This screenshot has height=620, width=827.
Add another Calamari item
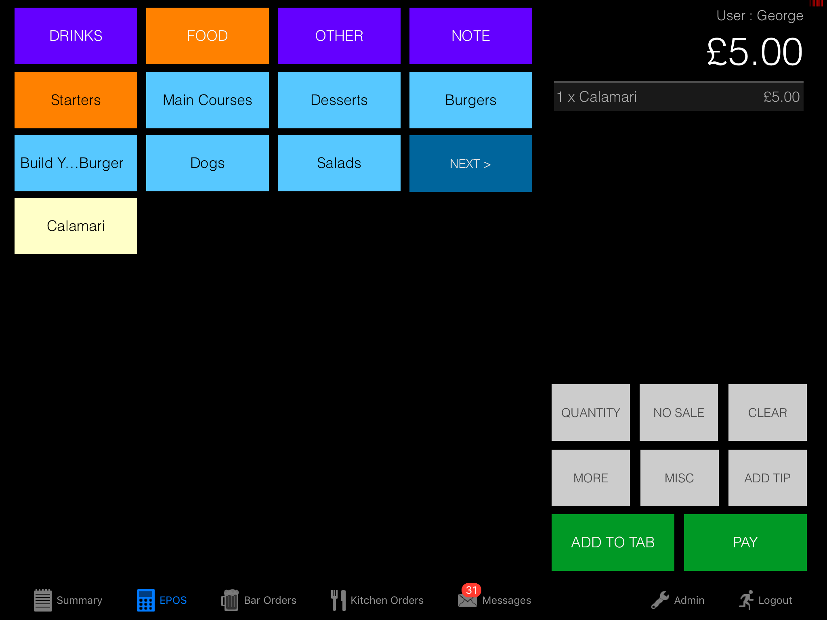[x=76, y=226]
